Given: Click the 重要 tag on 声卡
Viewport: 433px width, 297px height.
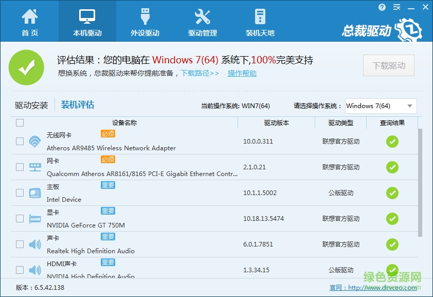Looking at the screenshot, I should pyautogui.click(x=107, y=236).
